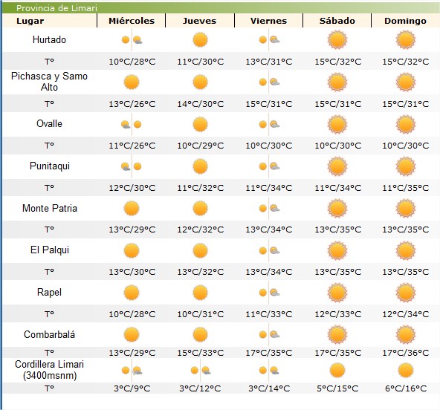Click Ovalle's Sábado hot sun icon

pos(337,125)
